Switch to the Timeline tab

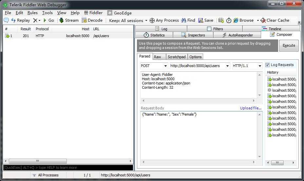click(x=271, y=29)
